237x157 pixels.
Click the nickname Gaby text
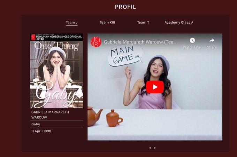pos(36,124)
